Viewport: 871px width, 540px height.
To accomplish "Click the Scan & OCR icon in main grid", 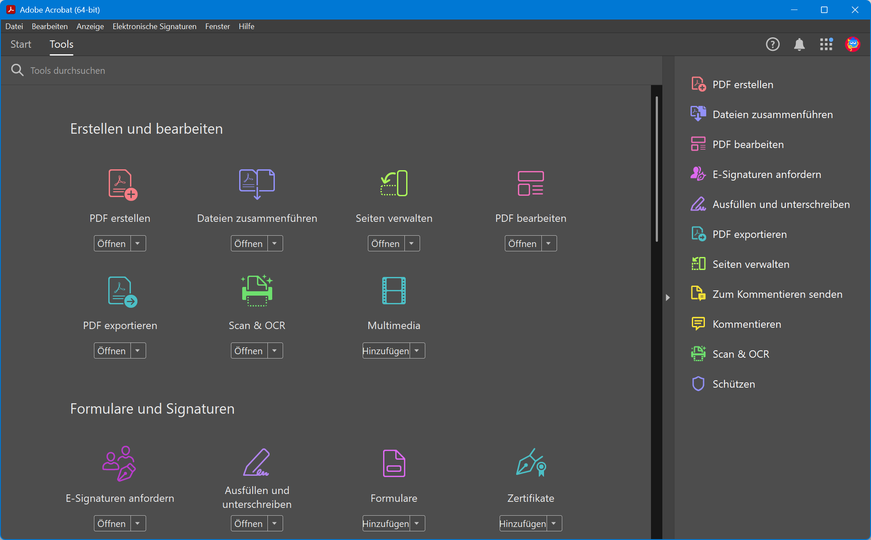I will pos(257,291).
